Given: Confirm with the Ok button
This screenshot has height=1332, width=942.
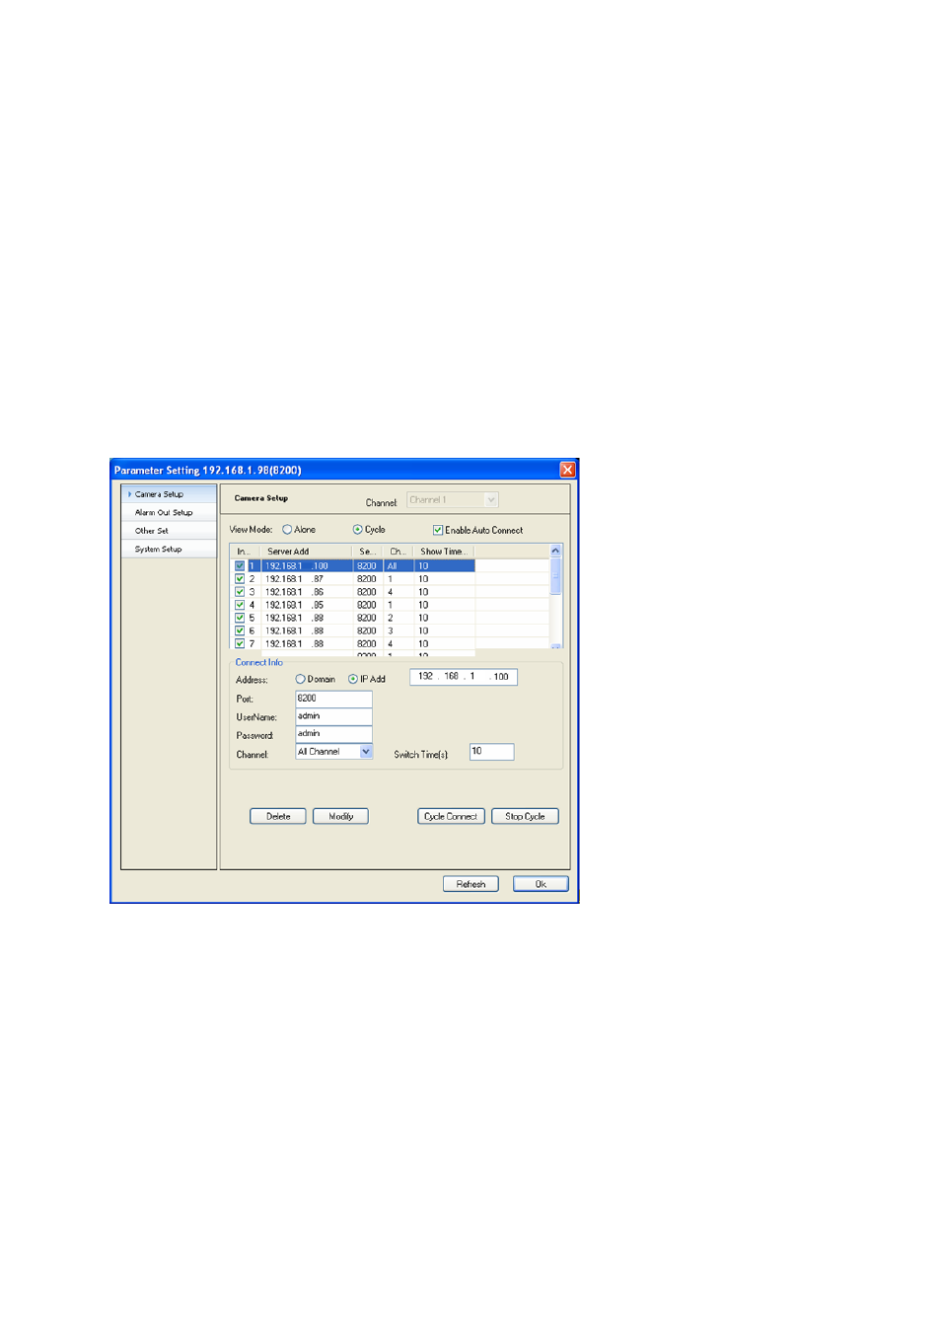Looking at the screenshot, I should [541, 884].
